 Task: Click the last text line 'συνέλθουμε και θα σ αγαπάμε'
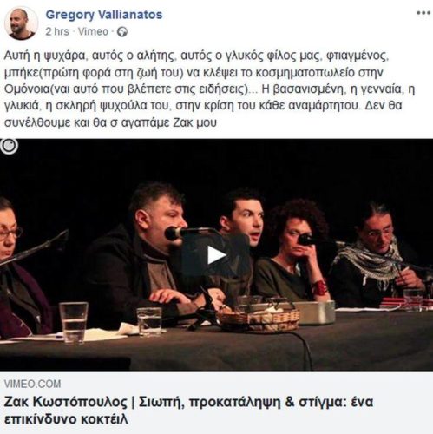pos(110,122)
